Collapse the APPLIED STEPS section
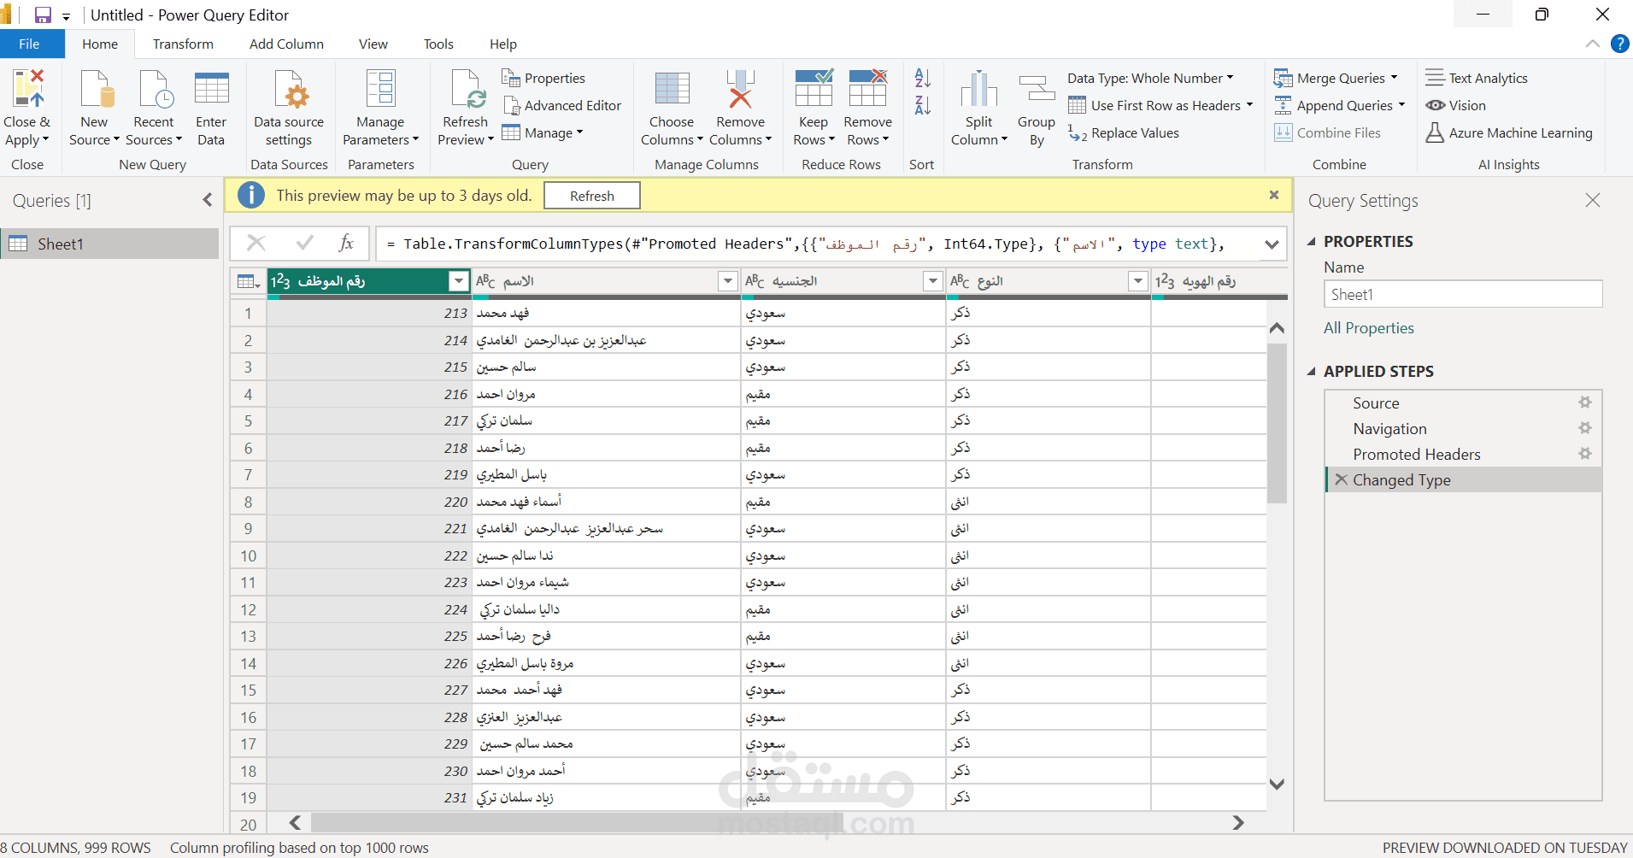The width and height of the screenshot is (1633, 858). (x=1312, y=372)
